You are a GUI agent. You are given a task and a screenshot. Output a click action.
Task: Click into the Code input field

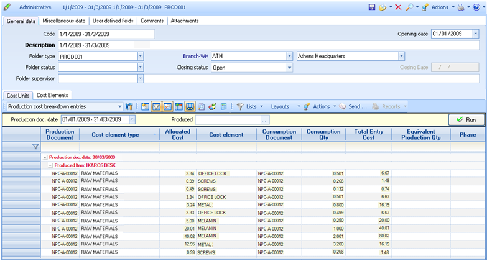[x=106, y=34]
